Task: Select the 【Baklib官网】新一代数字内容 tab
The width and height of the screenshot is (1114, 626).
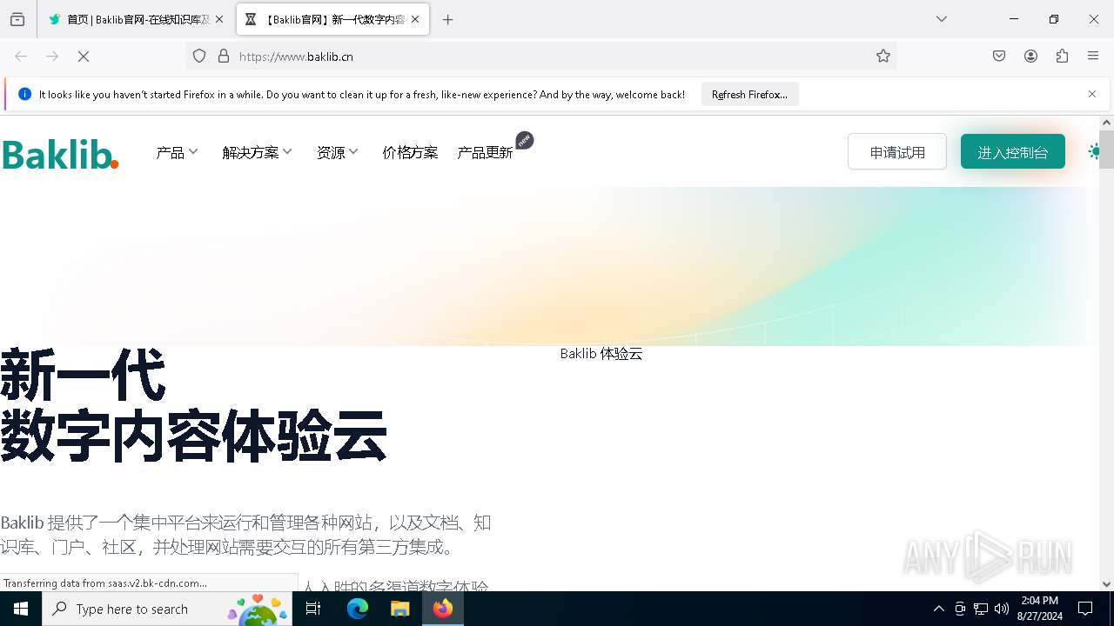Action: 333,19
